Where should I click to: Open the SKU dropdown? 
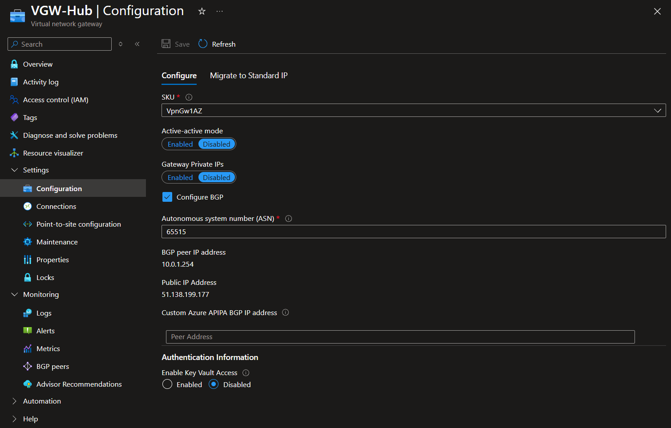click(x=413, y=110)
